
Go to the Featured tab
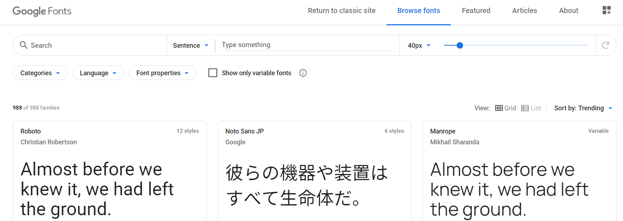pyautogui.click(x=476, y=11)
